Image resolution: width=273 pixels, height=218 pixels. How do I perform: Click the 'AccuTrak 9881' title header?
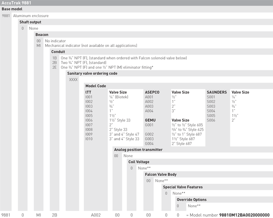16,3
